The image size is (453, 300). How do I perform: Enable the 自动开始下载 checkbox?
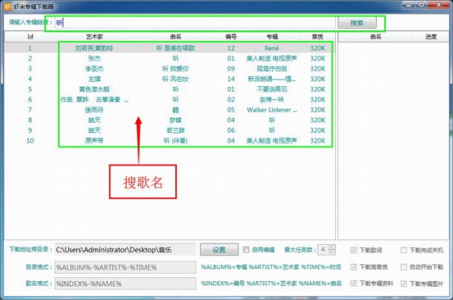[404, 267]
